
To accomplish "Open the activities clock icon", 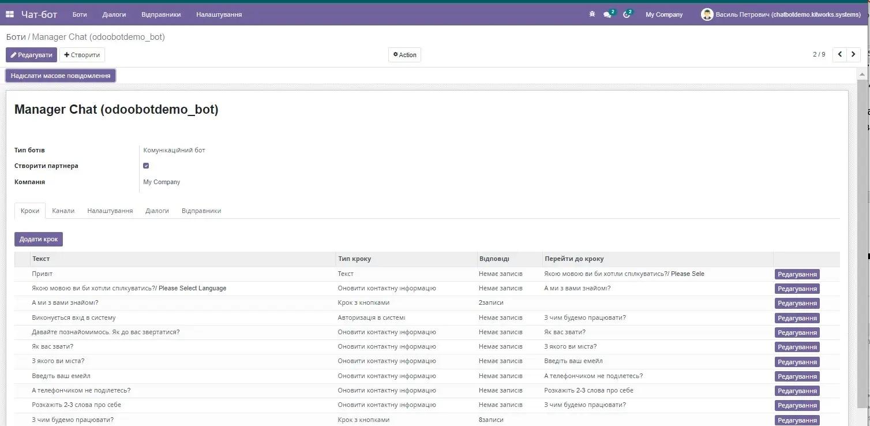I will pyautogui.click(x=627, y=14).
